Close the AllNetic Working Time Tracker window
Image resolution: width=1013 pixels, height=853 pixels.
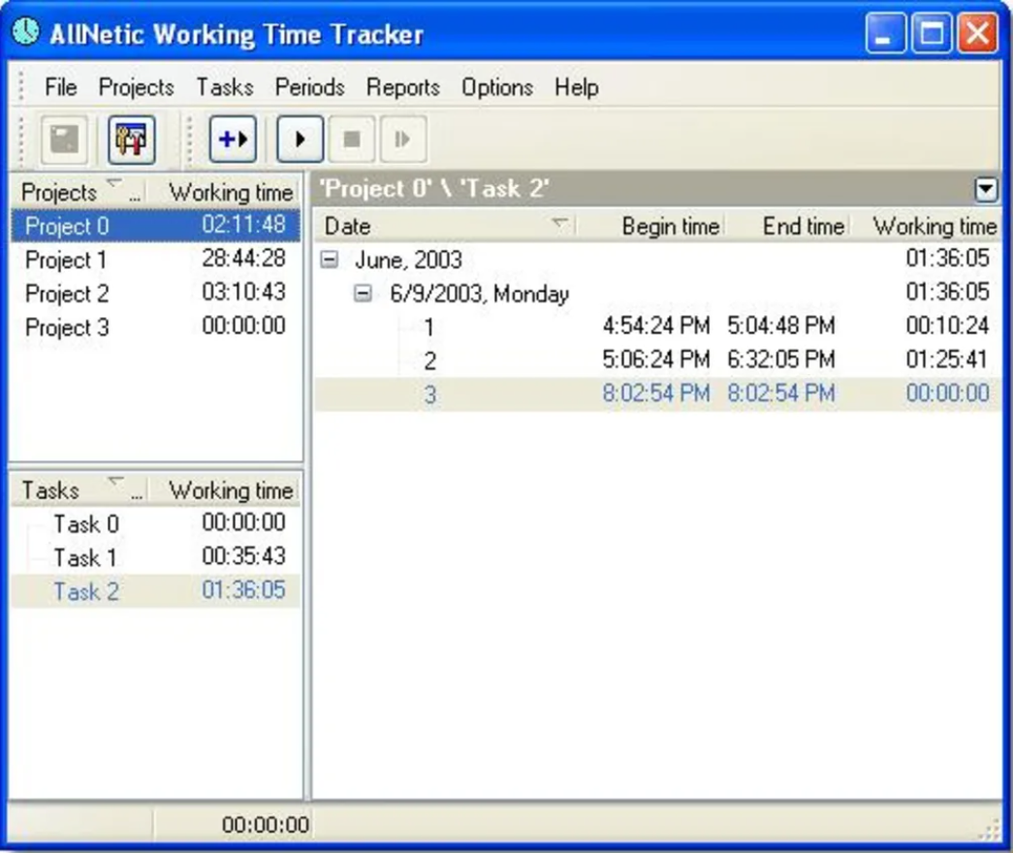point(977,33)
